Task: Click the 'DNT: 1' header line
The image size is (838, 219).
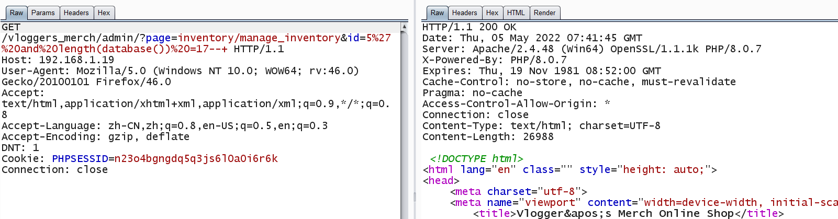Action: pyautogui.click(x=20, y=148)
